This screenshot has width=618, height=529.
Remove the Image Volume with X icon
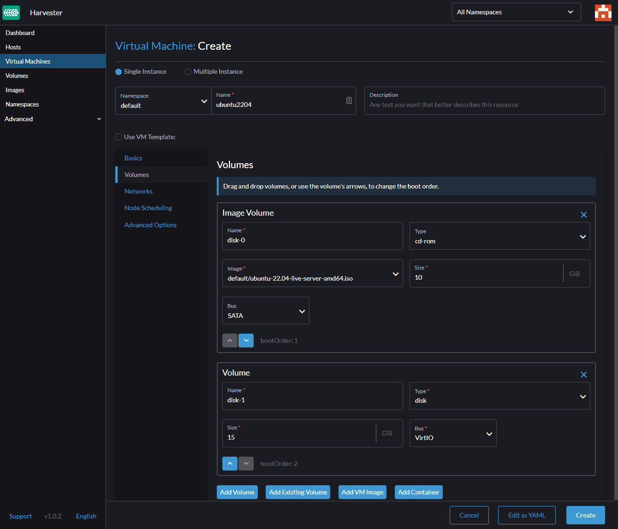[583, 215]
